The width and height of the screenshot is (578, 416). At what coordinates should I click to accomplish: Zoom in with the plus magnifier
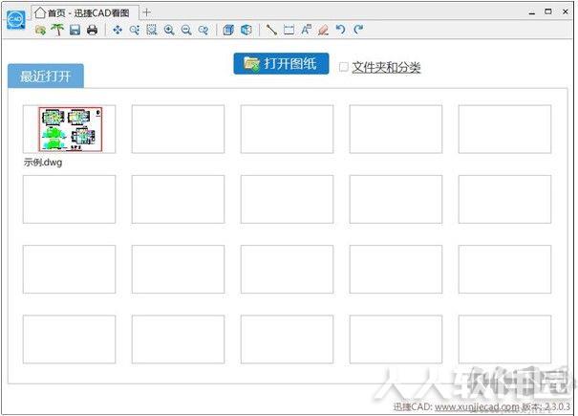coord(169,30)
